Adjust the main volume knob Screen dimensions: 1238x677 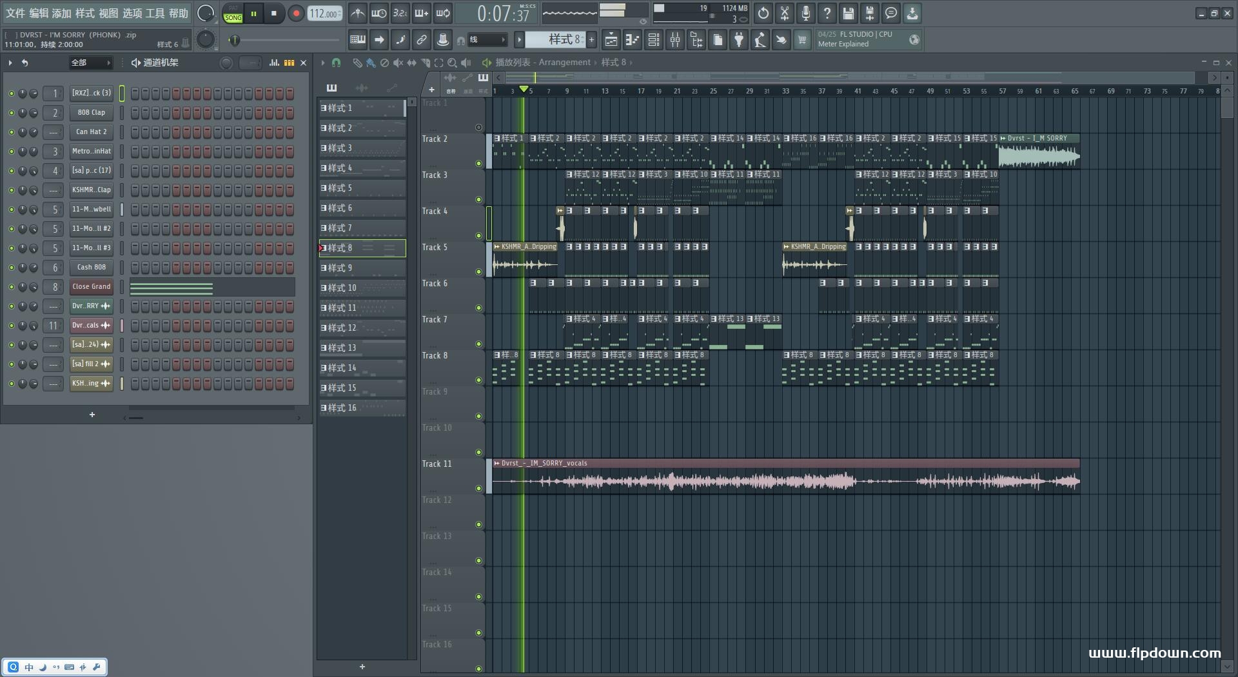(x=206, y=13)
